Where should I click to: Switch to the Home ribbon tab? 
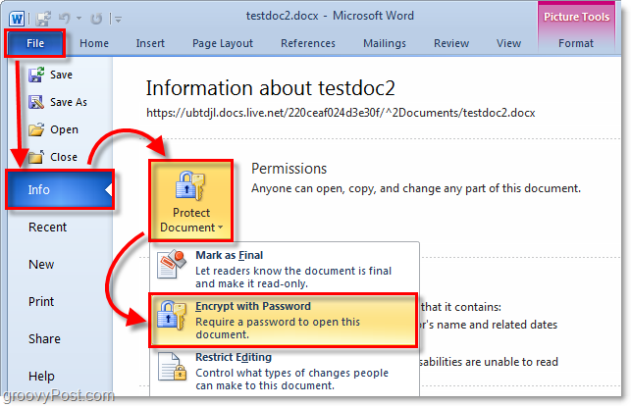(x=94, y=43)
